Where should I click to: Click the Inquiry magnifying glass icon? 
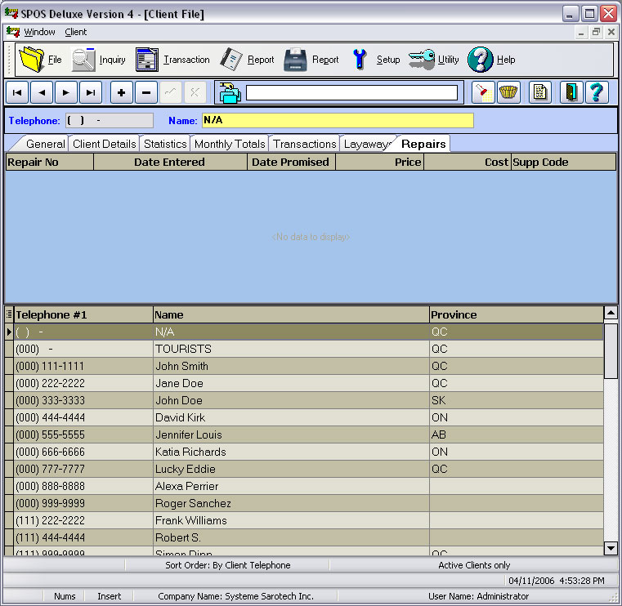[x=84, y=60]
